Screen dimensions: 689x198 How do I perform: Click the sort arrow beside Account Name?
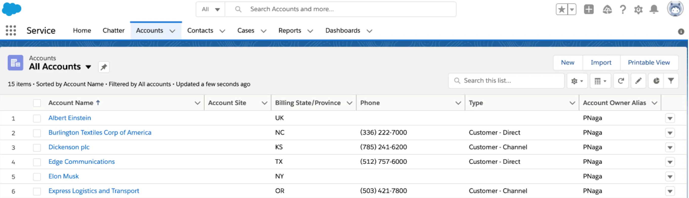[x=98, y=103]
